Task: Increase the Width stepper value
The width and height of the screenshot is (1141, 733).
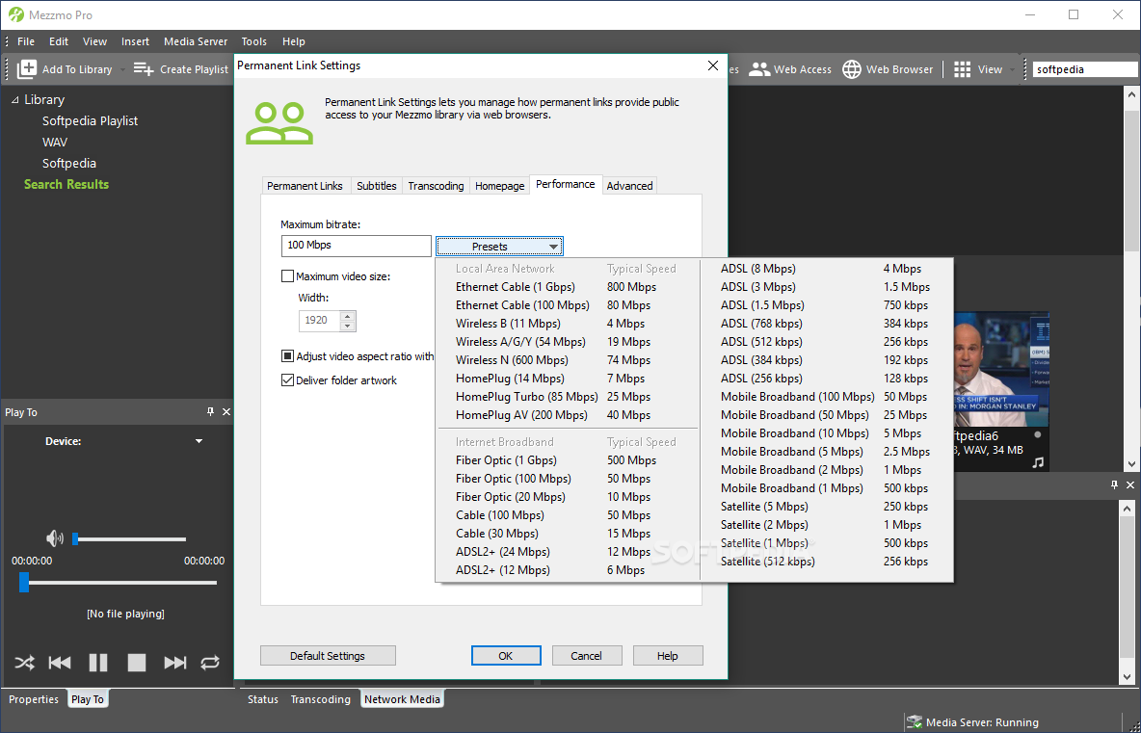Action: pyautogui.click(x=348, y=316)
